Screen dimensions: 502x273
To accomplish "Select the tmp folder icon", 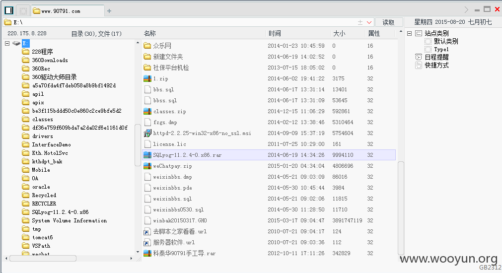I will [26, 229].
